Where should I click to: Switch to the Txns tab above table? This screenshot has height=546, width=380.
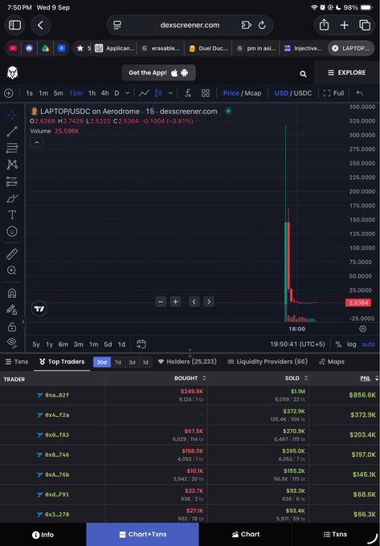17,361
